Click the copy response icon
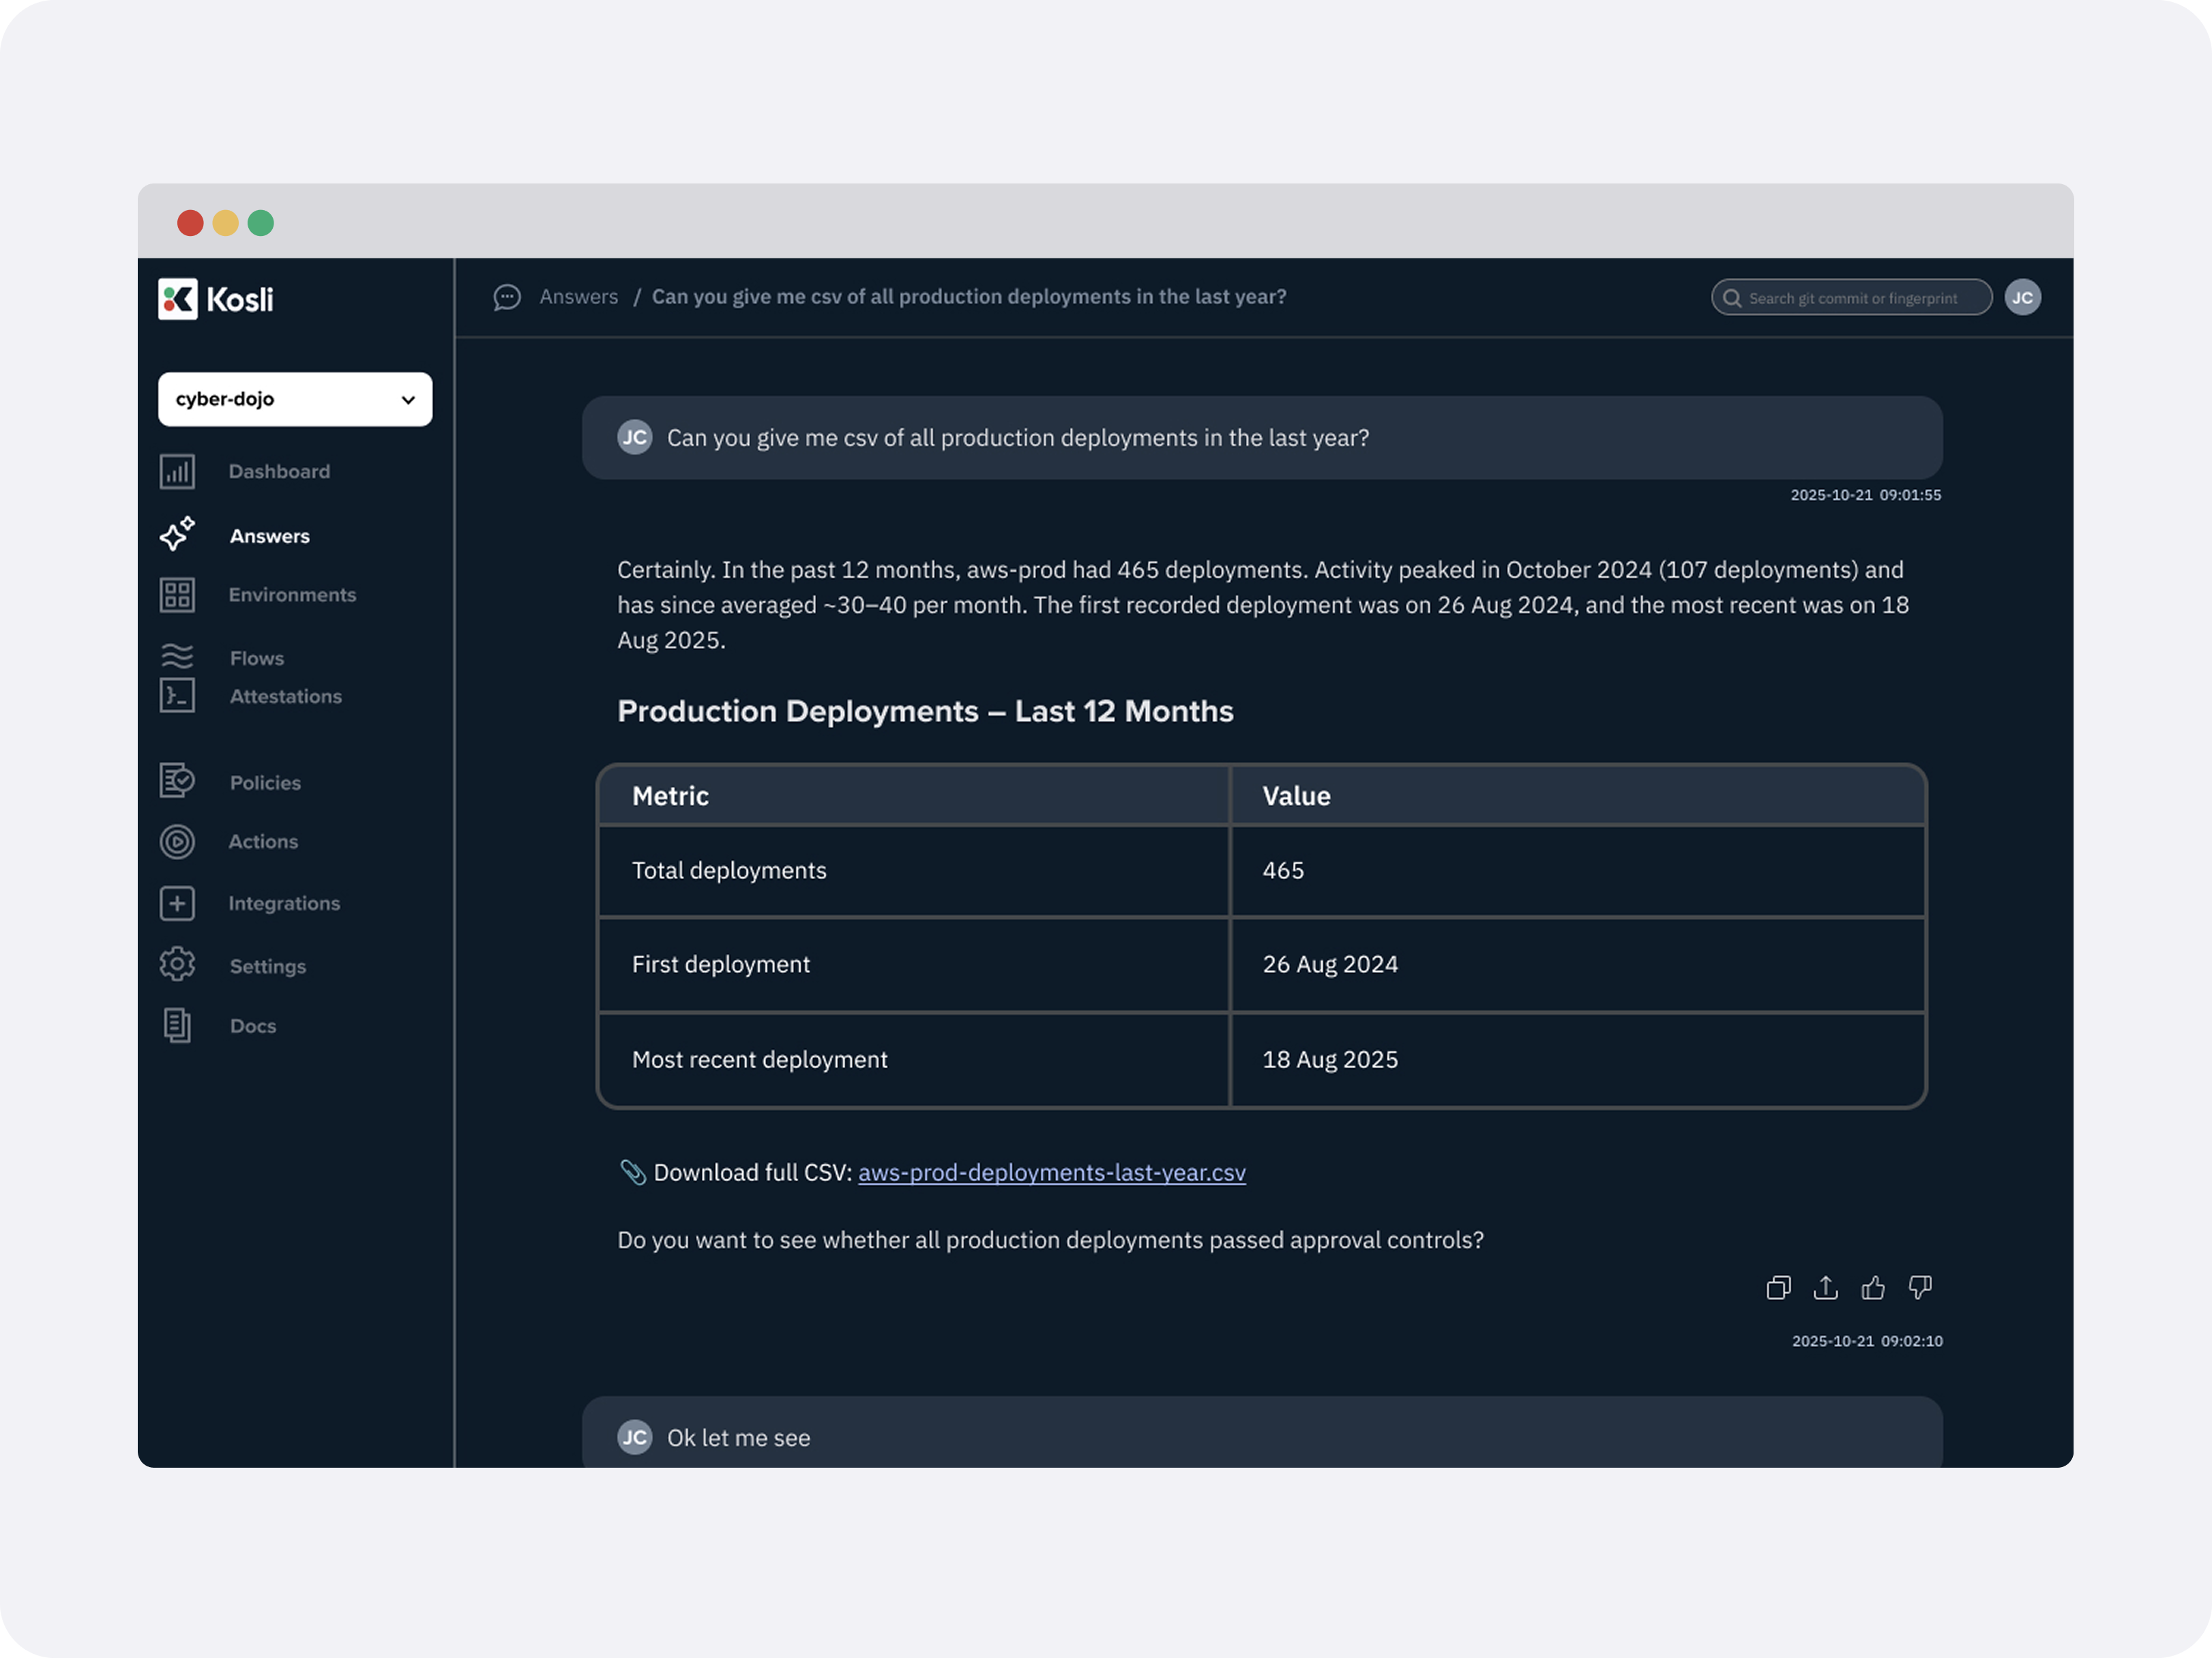 1778,1288
